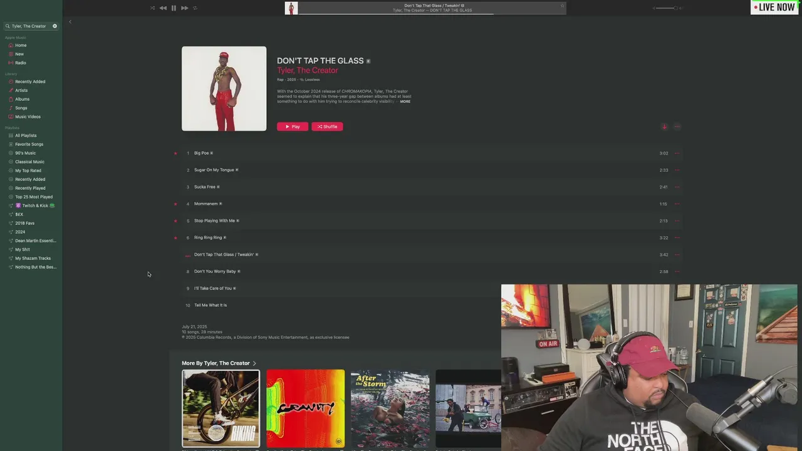The width and height of the screenshot is (802, 451).
Task: Click the now-playing mini album artwork
Action: click(x=291, y=8)
